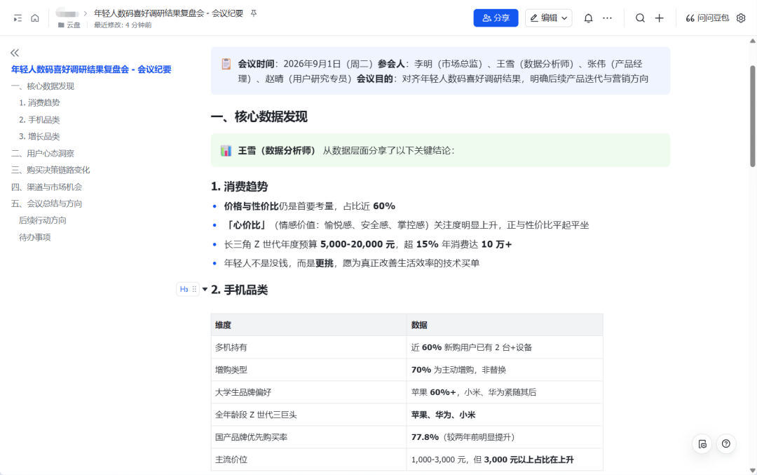Toggle the sidebar navigation icon
Viewport: 757px width, 475px height.
18,18
